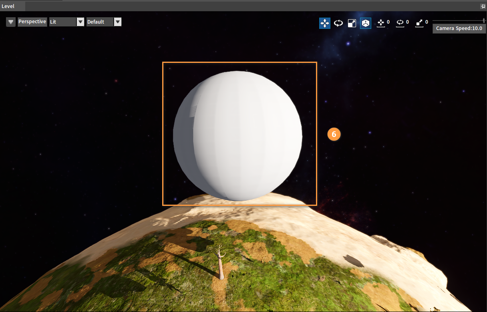Toggle position grid snapping icon
This screenshot has height=312, width=487.
tap(381, 23)
